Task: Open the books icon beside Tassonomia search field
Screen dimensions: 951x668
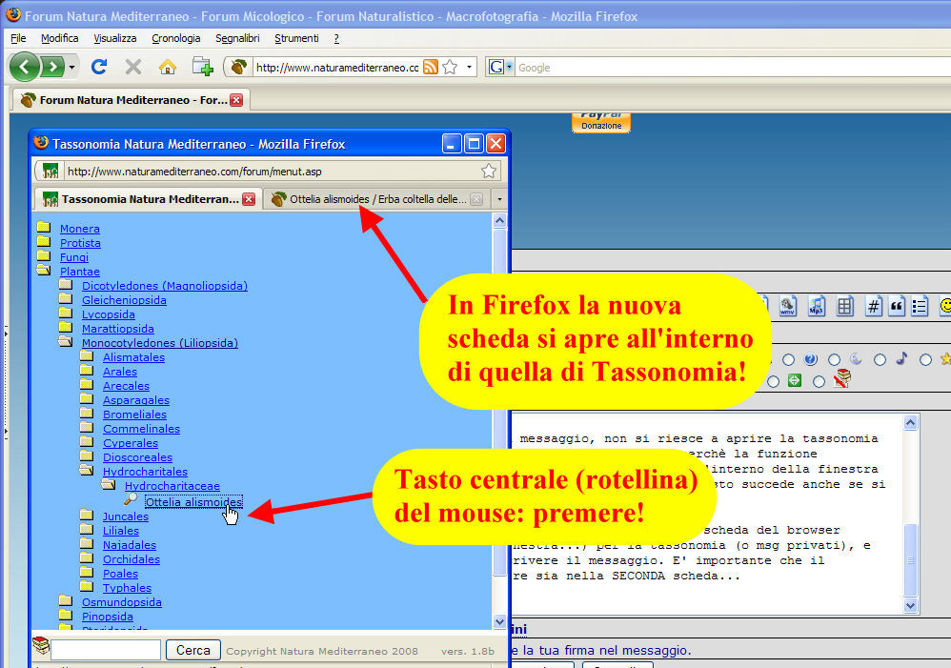Action: pos(41,645)
